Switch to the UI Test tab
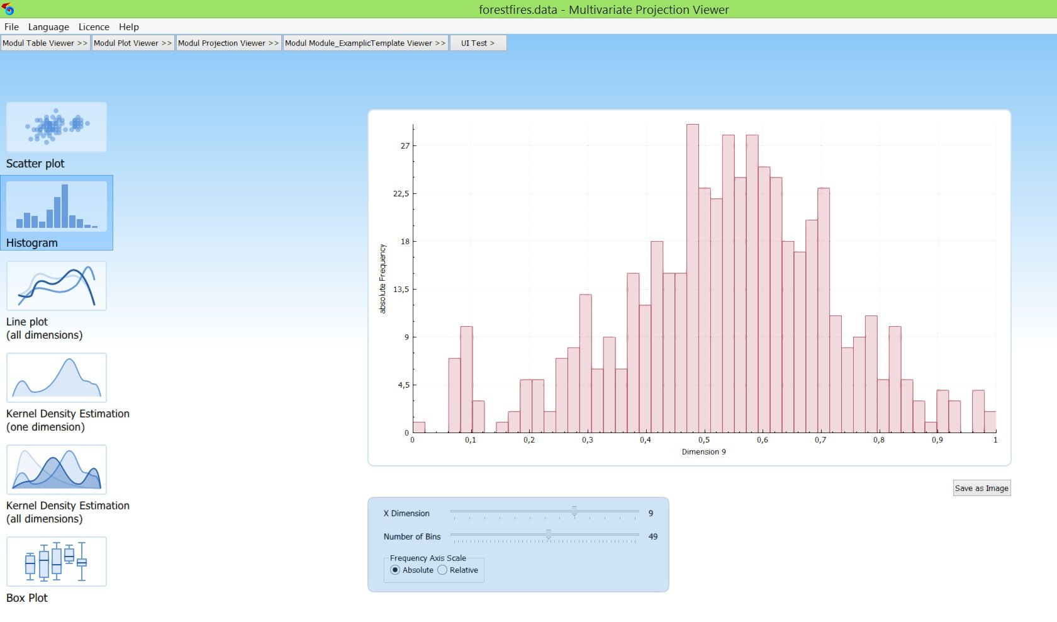The width and height of the screenshot is (1057, 622). (x=478, y=43)
